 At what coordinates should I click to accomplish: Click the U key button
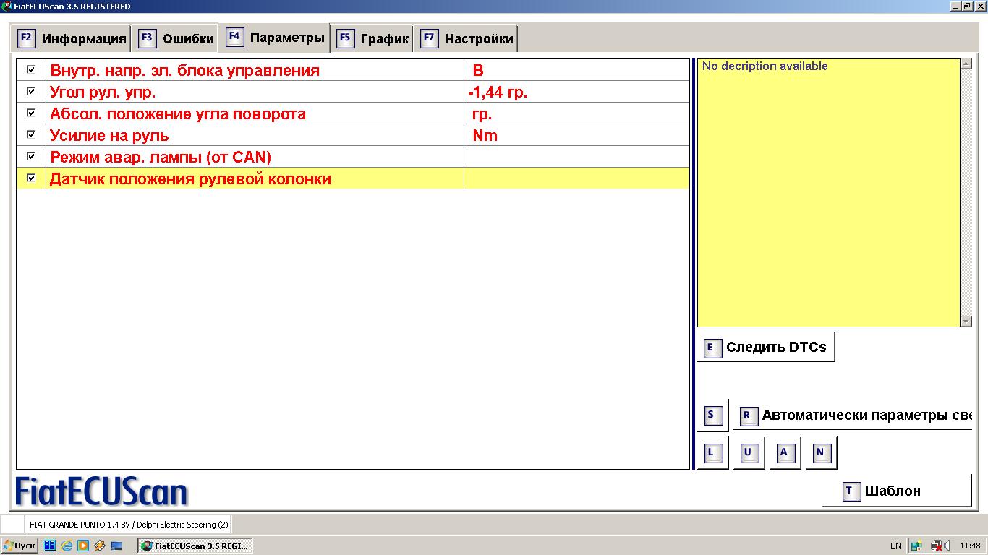[x=748, y=453]
